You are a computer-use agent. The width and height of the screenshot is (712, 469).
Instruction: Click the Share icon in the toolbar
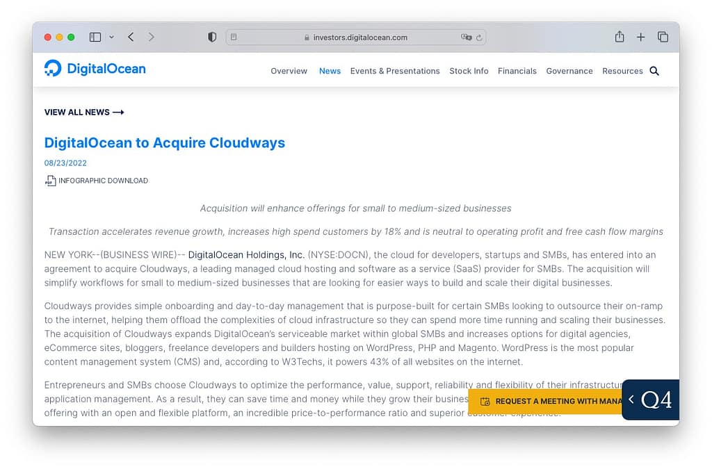(619, 37)
